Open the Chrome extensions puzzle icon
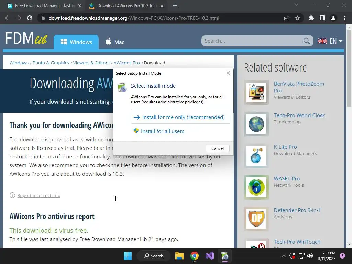Screen dimensions: 352x264 point(311,18)
